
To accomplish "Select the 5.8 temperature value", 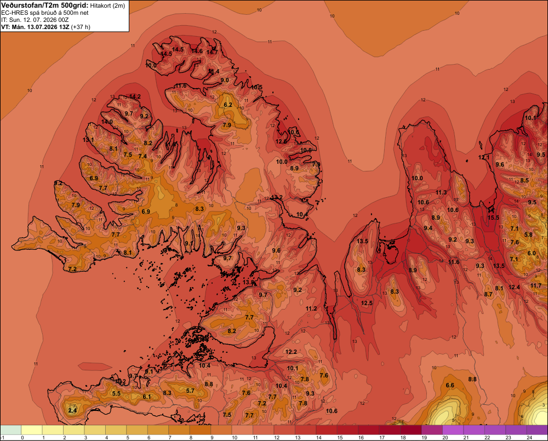I will tap(528, 235).
